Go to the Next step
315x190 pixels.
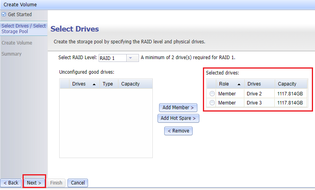34,183
